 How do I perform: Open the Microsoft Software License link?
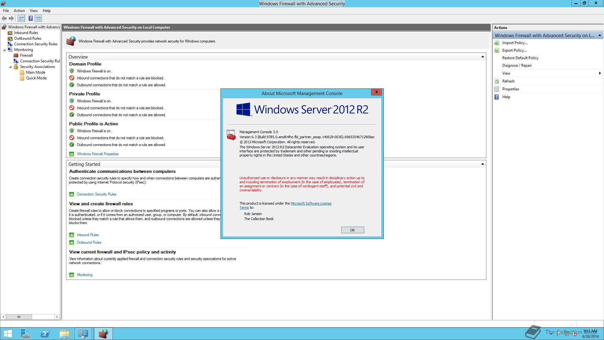click(311, 203)
